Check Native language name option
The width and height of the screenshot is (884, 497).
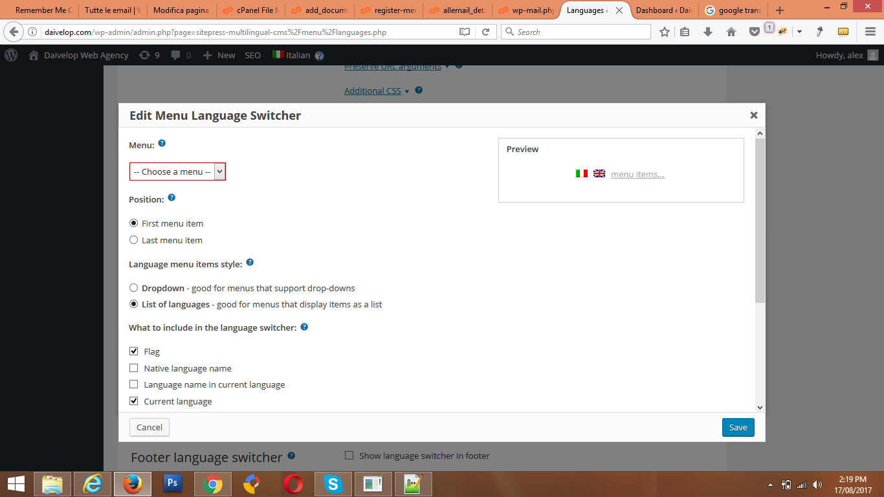pos(134,368)
